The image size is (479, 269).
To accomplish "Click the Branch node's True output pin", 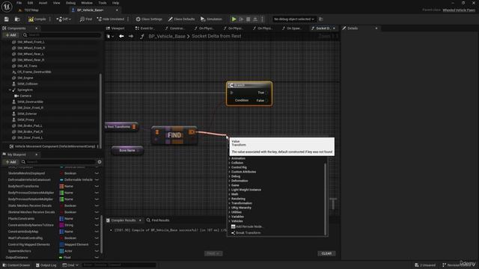I will (266, 93).
